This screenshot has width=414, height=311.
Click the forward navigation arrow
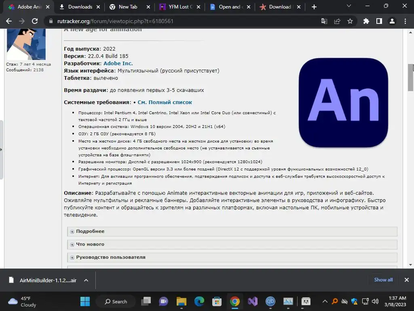22,21
